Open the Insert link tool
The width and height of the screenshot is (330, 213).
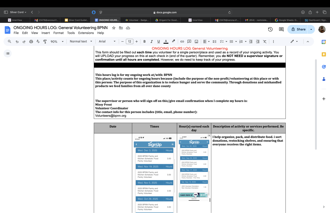[x=182, y=41]
